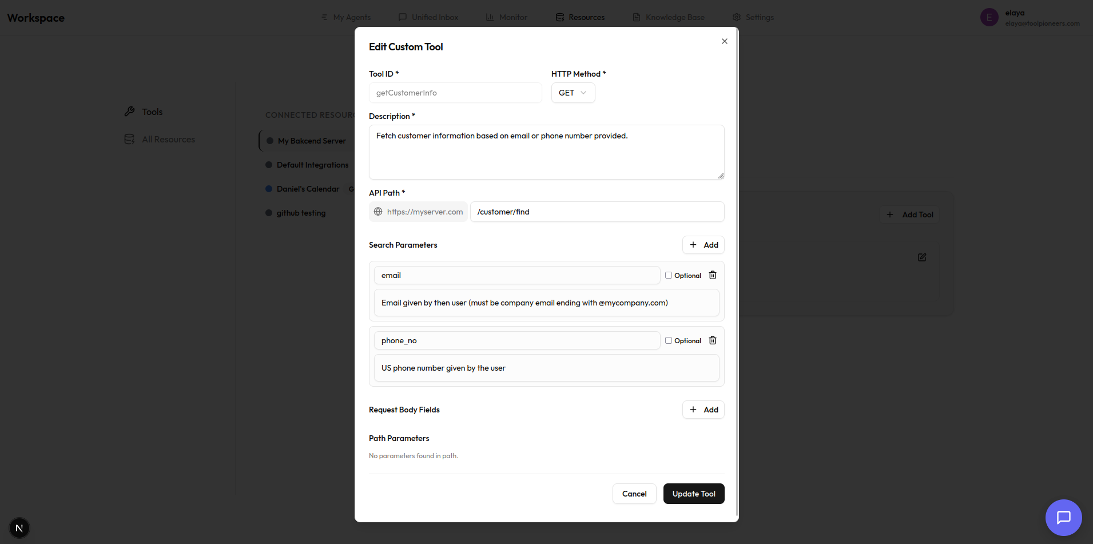The height and width of the screenshot is (544, 1093).
Task: Add a new Search Parameter
Action: click(x=703, y=245)
